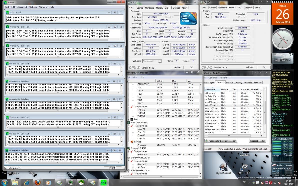Switch to the SPD tab in right CPU-Z window

(239, 8)
